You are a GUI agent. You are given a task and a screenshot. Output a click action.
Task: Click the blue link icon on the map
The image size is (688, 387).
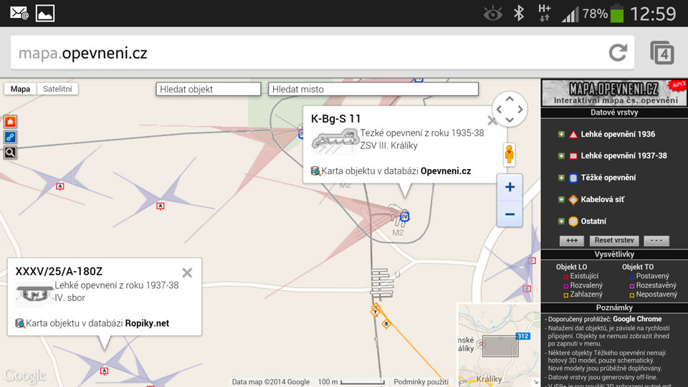point(10,137)
